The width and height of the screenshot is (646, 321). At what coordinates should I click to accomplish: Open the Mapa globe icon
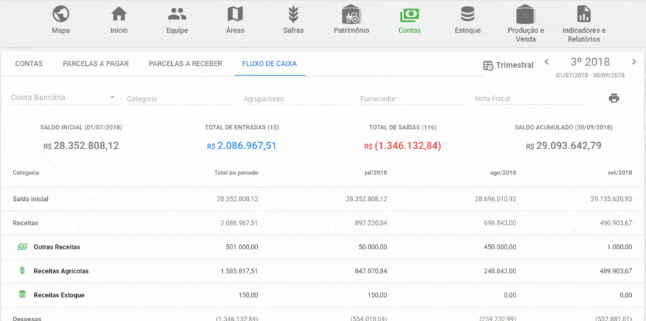pos(61,14)
